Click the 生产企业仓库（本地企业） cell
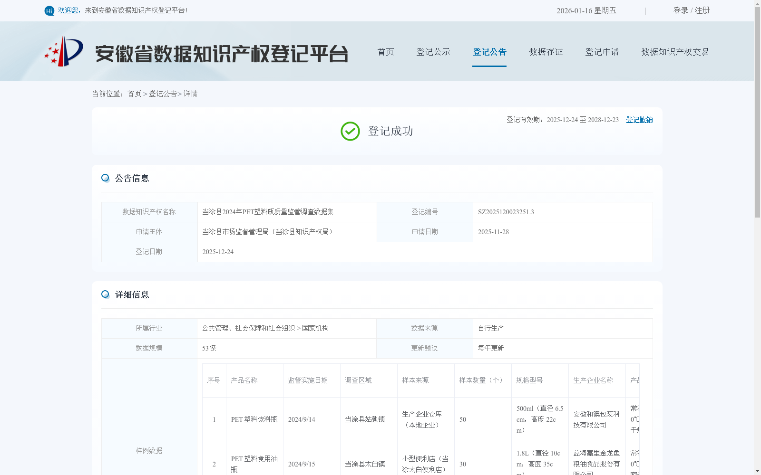Viewport: 761px width, 475px height. pyautogui.click(x=426, y=419)
